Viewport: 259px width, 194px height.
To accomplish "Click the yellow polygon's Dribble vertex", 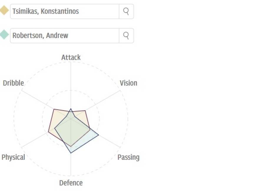I will [x=54, y=109].
